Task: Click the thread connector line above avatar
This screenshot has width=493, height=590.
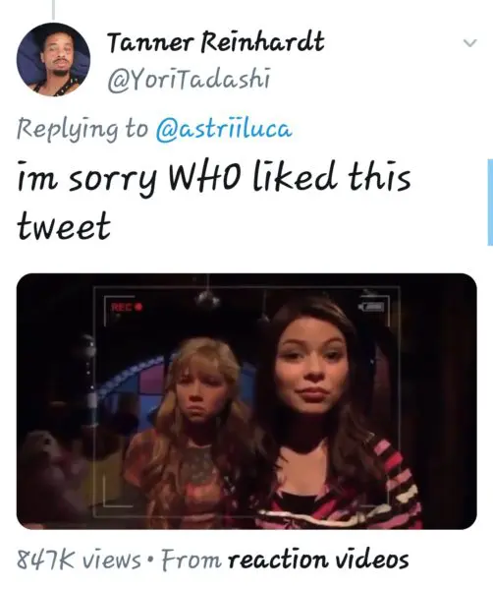Action: pyautogui.click(x=53, y=10)
